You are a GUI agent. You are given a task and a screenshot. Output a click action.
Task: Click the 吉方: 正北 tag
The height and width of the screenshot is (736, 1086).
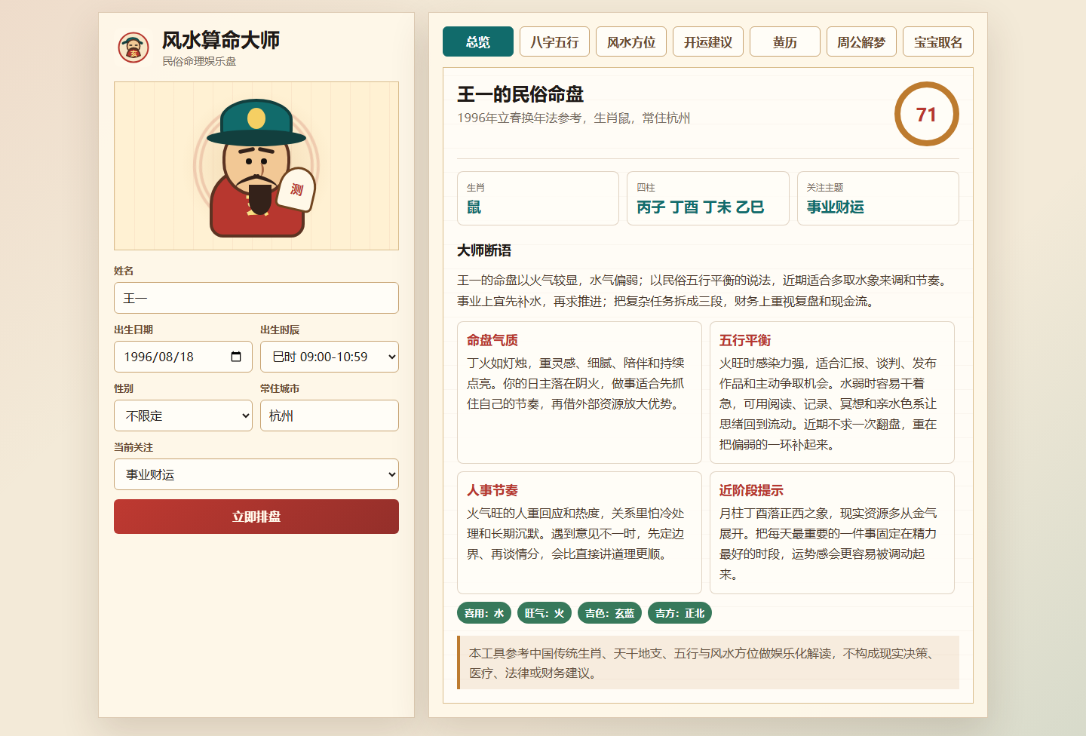click(680, 613)
